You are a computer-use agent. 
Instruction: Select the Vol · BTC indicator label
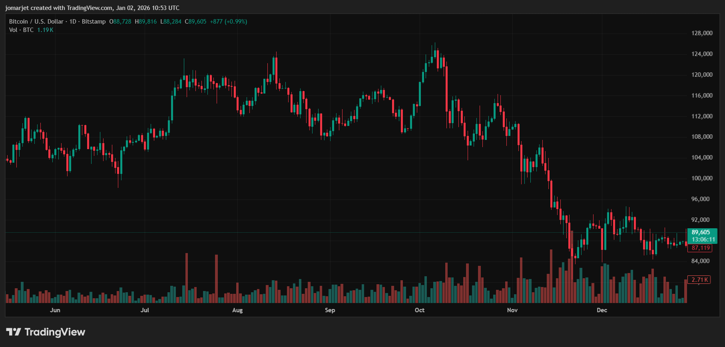click(21, 30)
